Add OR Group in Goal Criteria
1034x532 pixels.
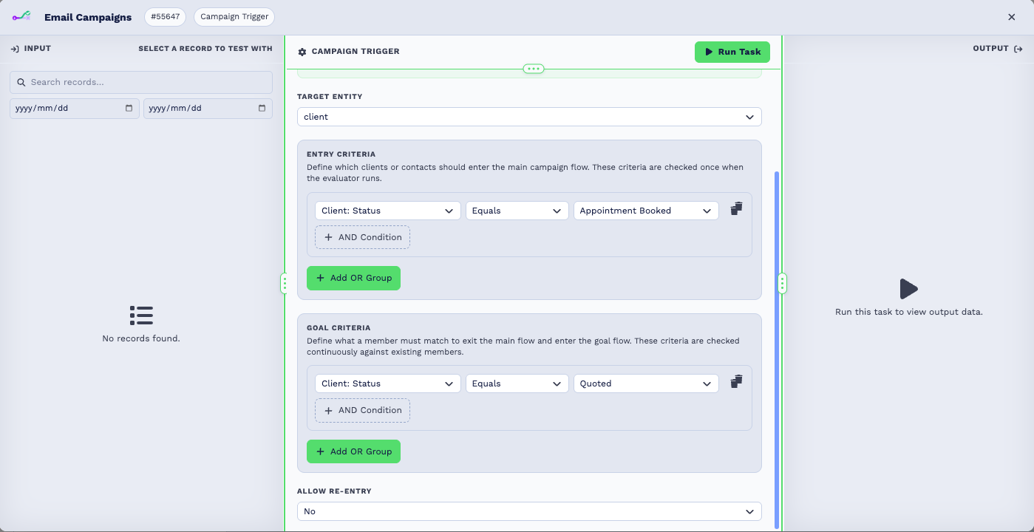tap(353, 451)
